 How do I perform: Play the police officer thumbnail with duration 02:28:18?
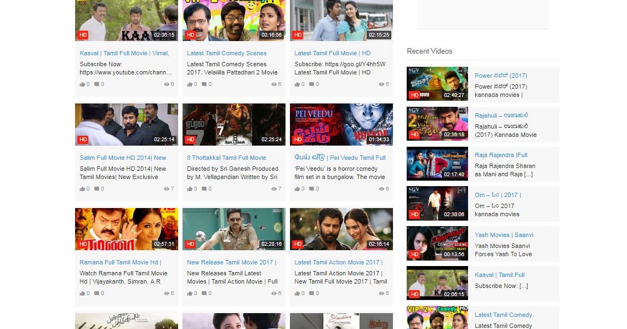[x=234, y=229]
